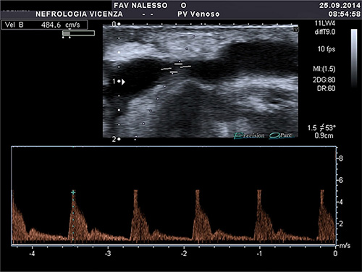Click the DR:60 dynamic range value
This screenshot has height=272, width=362.
326,88
